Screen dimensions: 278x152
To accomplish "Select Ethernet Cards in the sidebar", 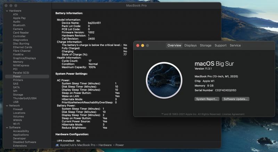I will click(x=22, y=47).
